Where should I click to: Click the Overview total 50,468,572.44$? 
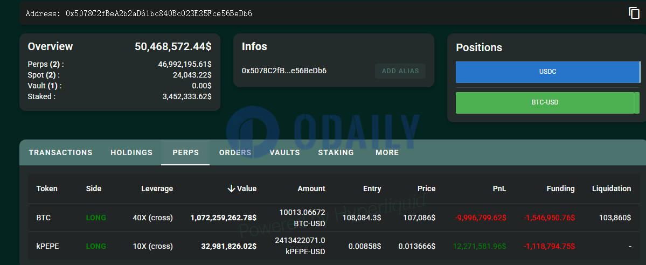(173, 46)
